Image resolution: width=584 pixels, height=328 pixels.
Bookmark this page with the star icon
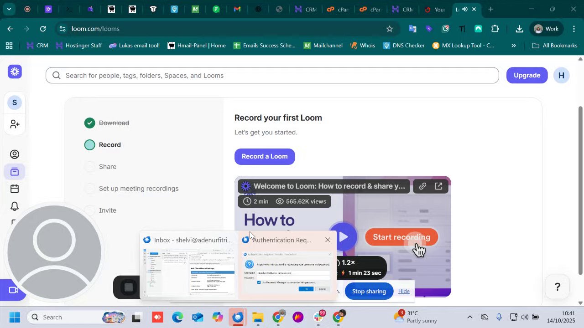(x=390, y=29)
